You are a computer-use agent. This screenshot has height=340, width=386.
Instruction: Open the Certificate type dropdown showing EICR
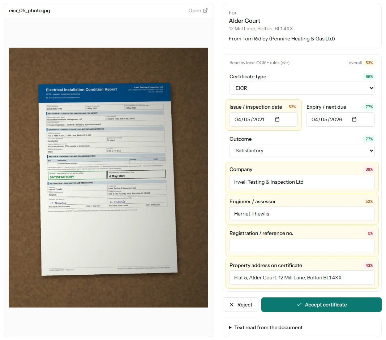click(x=302, y=88)
